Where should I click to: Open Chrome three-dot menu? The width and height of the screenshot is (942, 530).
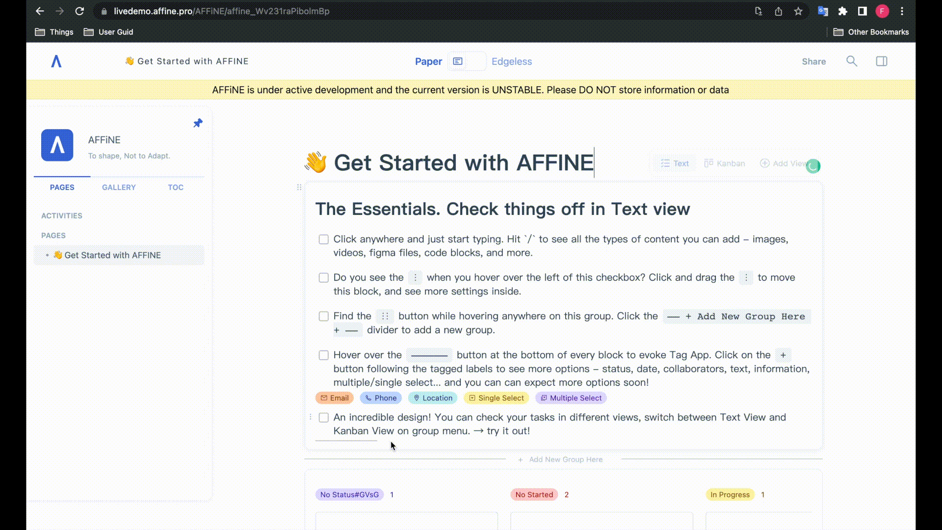pyautogui.click(x=902, y=11)
